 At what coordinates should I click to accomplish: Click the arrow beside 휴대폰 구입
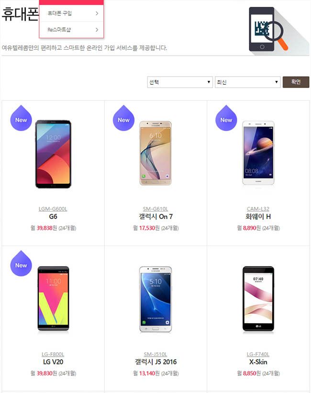point(97,13)
